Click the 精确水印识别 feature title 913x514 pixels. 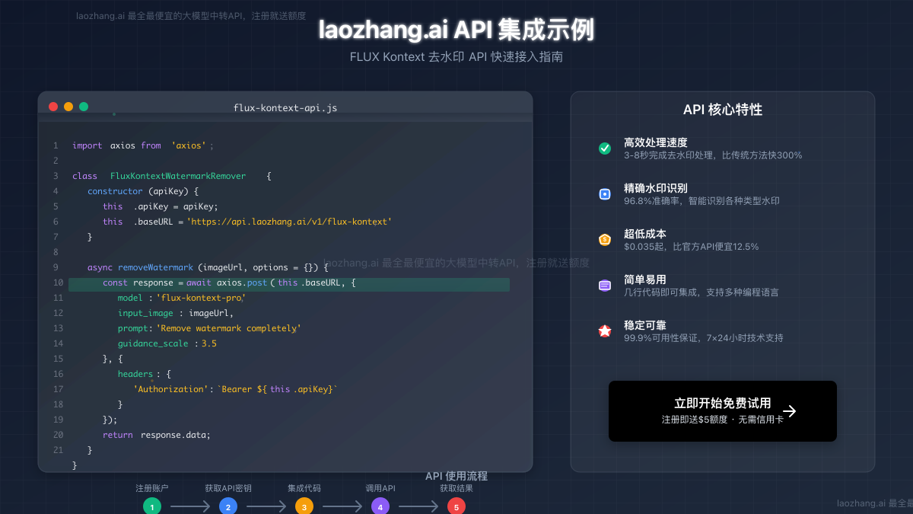[656, 188]
